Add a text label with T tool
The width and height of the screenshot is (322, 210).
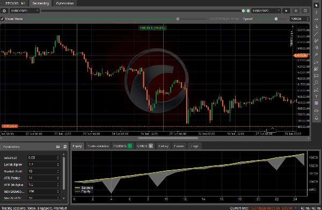316,96
